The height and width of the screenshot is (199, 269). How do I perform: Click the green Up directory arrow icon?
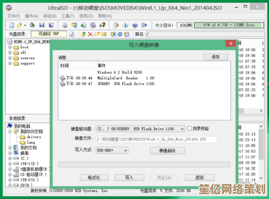pyautogui.click(x=83, y=34)
